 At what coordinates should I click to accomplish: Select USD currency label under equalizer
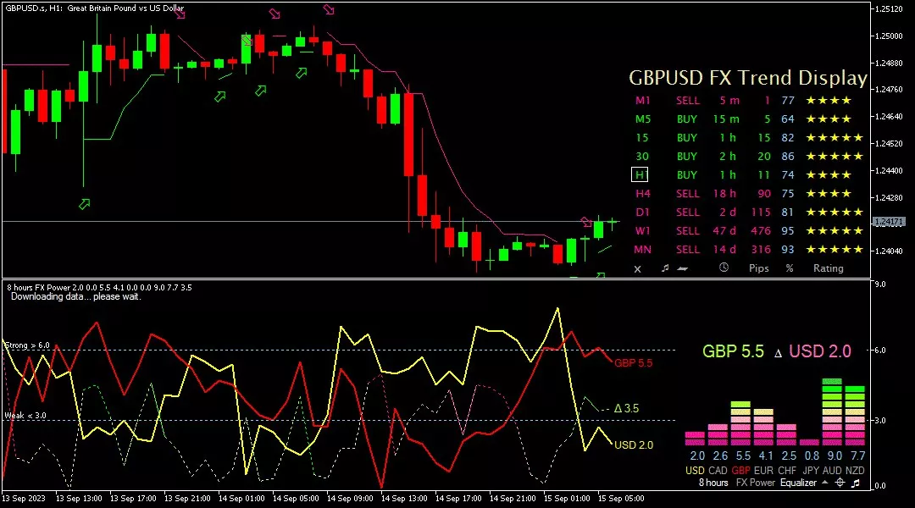coord(695,470)
